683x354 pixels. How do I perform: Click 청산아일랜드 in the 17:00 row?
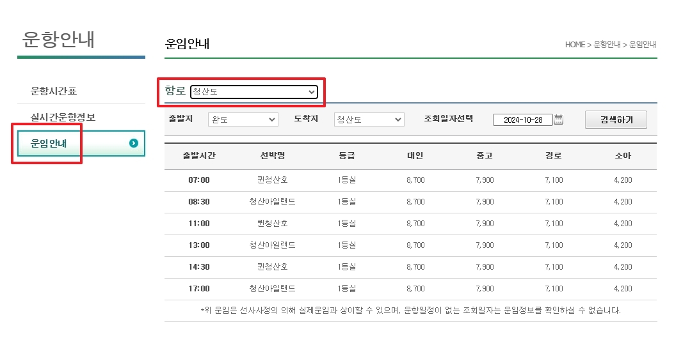pos(272,289)
